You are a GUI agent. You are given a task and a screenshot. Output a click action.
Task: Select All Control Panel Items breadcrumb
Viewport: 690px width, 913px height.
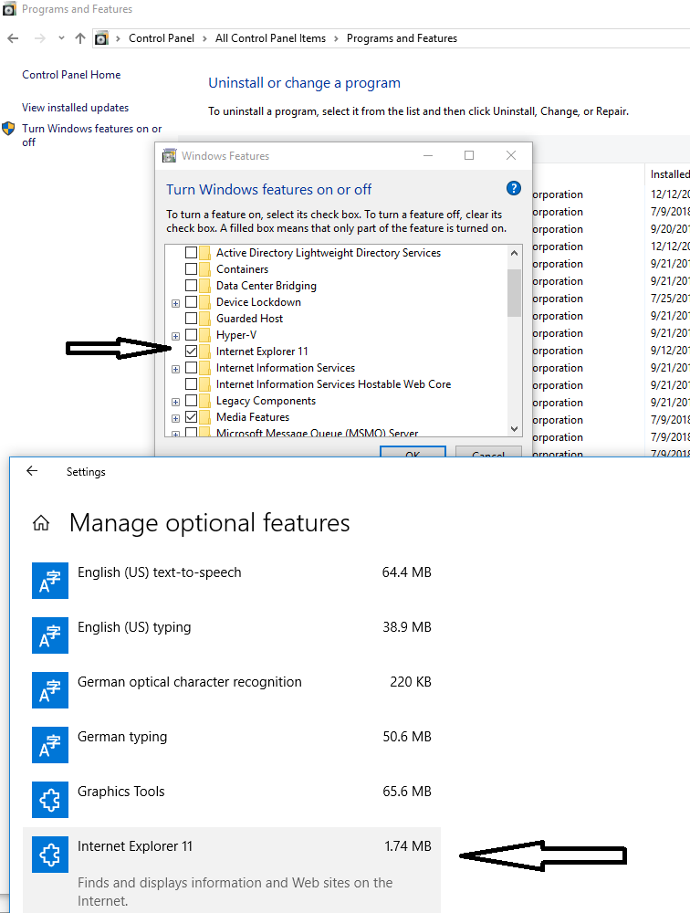pos(270,38)
